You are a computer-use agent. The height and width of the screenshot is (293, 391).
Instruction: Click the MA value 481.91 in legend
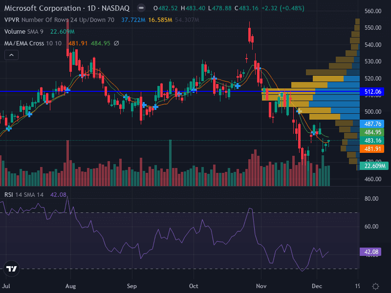coord(78,43)
